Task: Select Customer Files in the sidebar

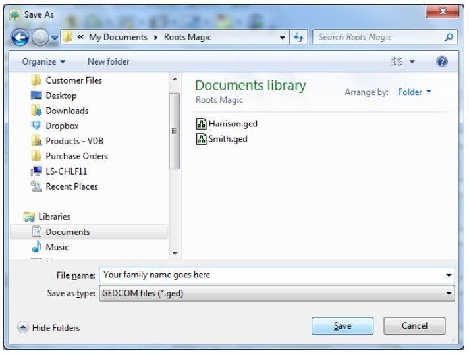Action: (x=74, y=80)
